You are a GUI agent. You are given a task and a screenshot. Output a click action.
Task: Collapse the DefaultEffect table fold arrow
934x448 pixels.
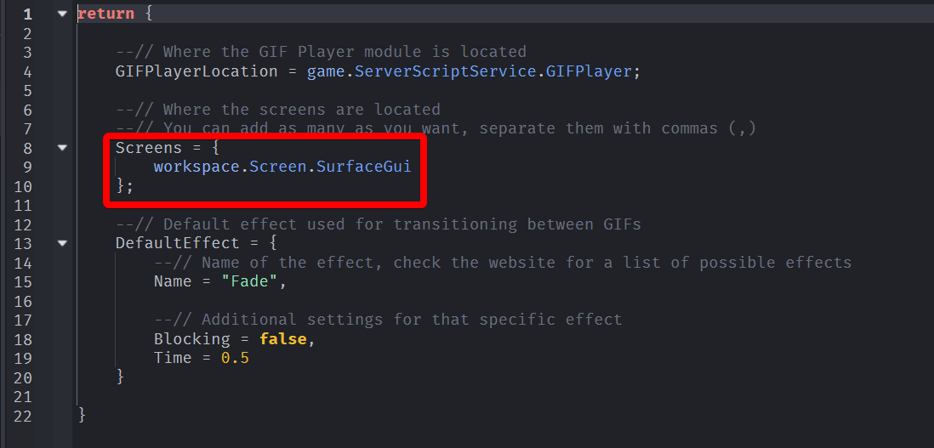pos(61,243)
